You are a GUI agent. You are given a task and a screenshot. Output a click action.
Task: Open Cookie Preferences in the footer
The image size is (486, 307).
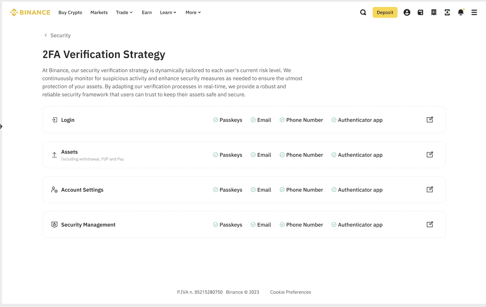coord(291,292)
